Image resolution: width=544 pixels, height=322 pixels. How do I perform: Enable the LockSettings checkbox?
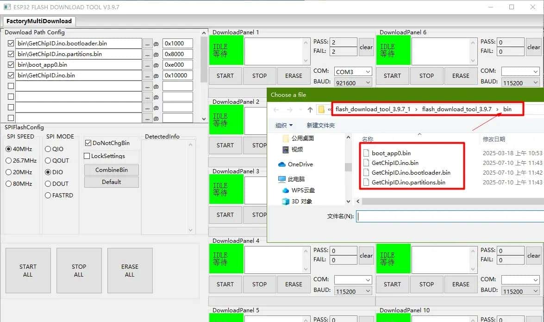tap(87, 155)
